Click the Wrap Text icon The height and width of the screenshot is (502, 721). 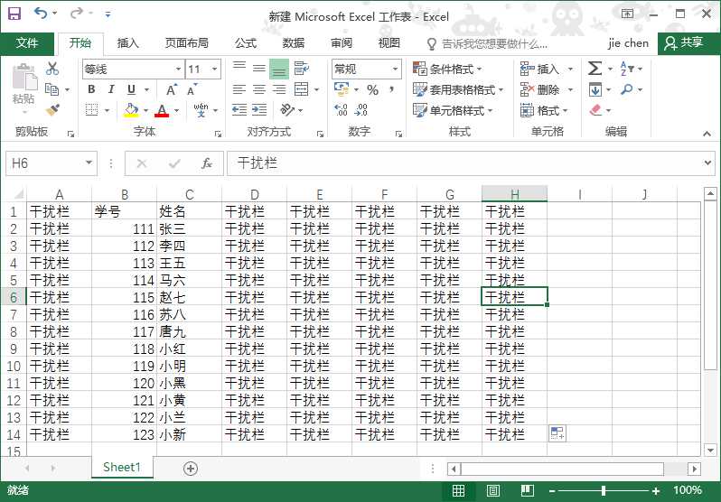[x=302, y=69]
